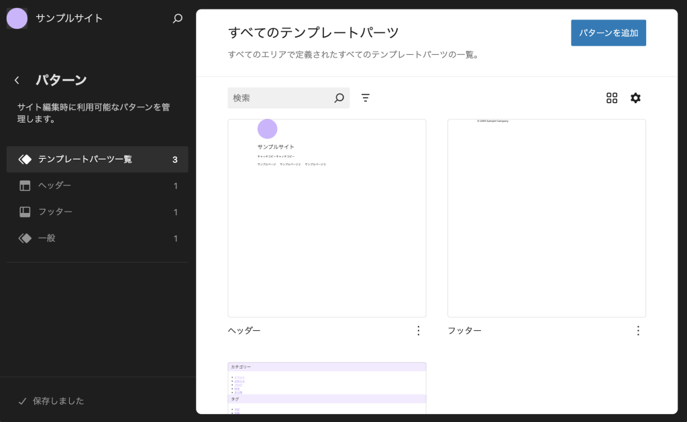Open the ヘッダー template part preview
687x422 pixels.
tap(327, 218)
